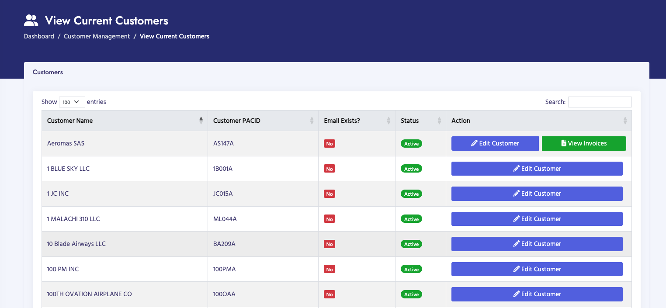Open the Show entries count dropdown
Screen dimensions: 666x308
click(72, 102)
